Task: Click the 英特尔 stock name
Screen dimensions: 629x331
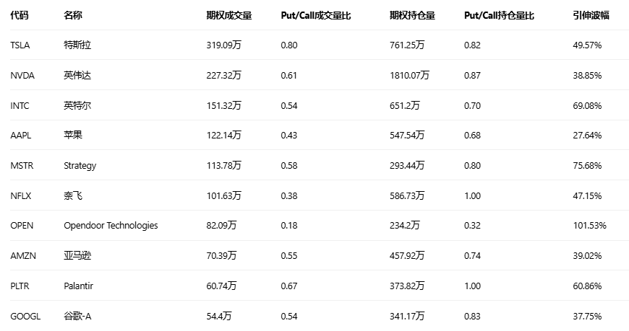Action: tap(77, 106)
